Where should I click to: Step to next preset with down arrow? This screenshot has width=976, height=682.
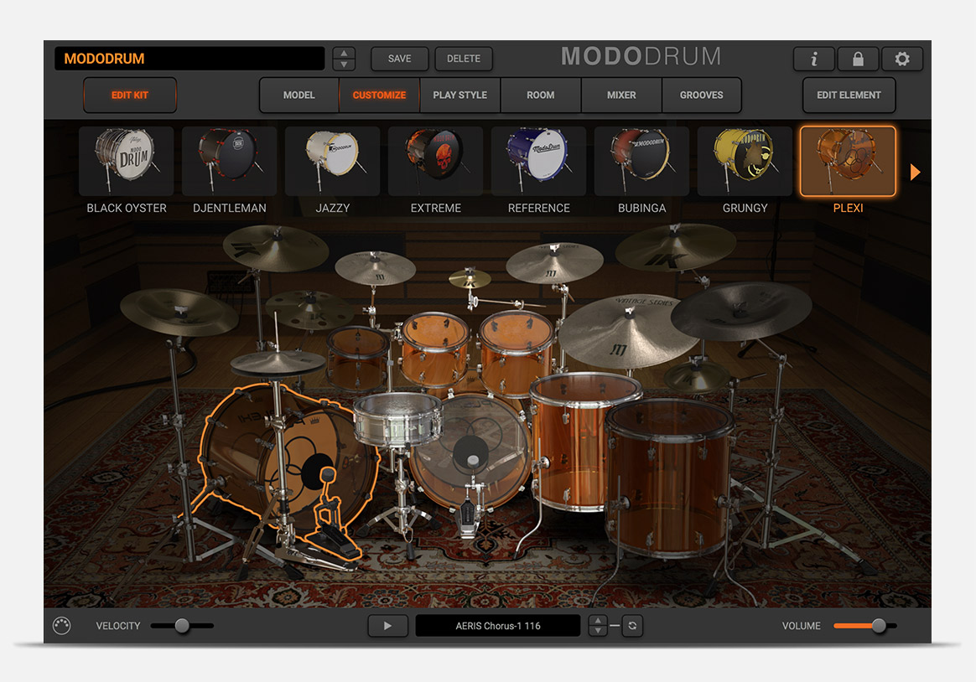(345, 65)
